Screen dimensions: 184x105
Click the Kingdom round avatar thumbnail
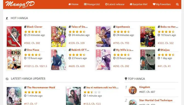coord(133,90)
